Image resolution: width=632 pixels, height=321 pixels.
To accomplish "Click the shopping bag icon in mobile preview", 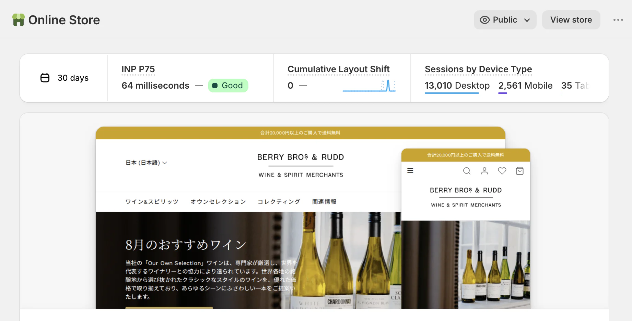I will pos(520,171).
